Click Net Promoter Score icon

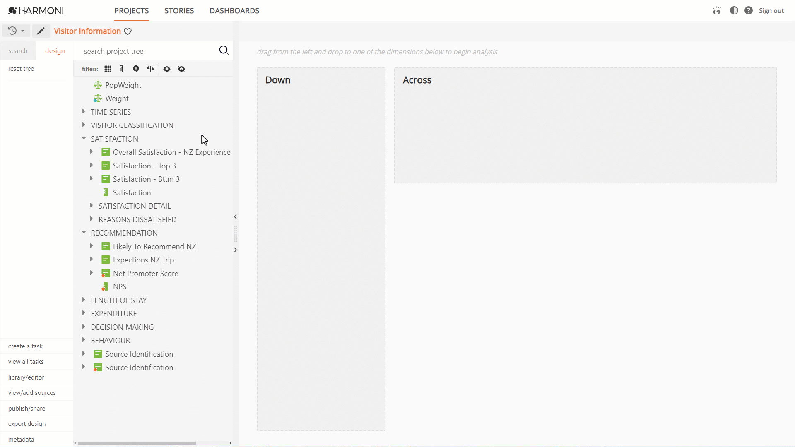[x=106, y=273]
